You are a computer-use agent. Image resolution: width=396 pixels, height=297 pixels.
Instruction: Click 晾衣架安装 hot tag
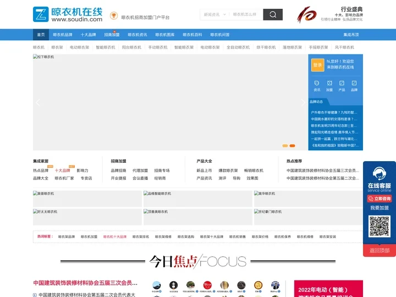pyautogui.click(x=328, y=237)
